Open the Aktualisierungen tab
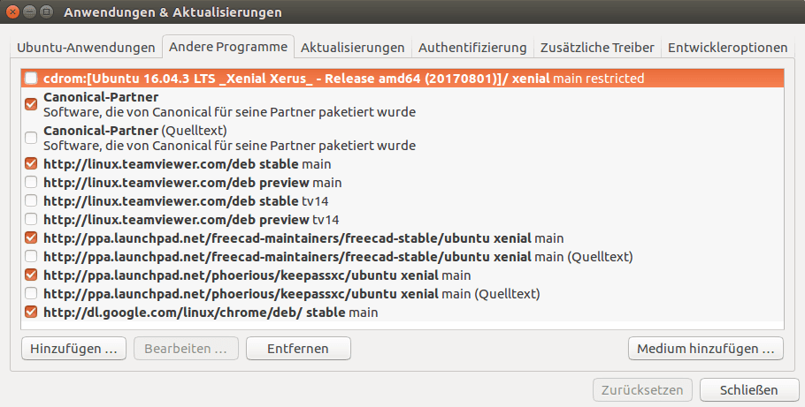This screenshot has height=407, width=805. [x=353, y=48]
